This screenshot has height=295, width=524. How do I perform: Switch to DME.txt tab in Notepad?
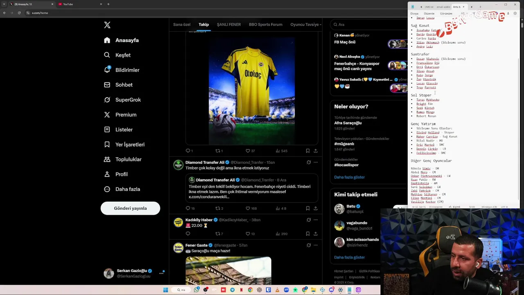coord(429,7)
